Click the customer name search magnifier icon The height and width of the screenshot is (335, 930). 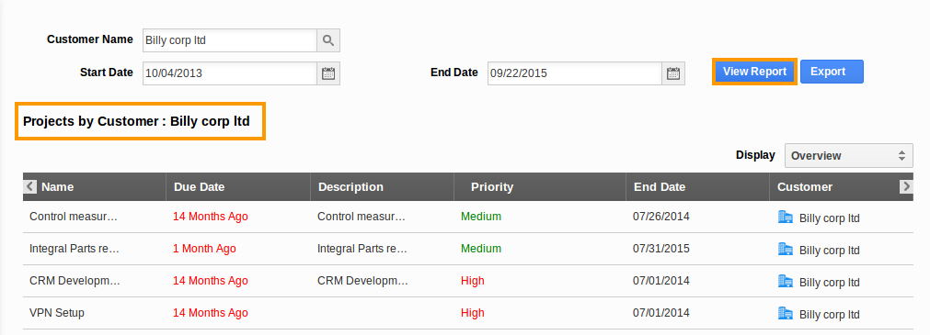click(x=328, y=40)
